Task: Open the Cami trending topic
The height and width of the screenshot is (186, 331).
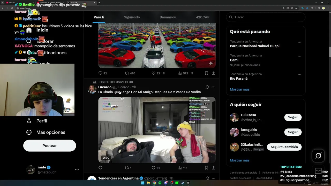Action: pos(234,60)
